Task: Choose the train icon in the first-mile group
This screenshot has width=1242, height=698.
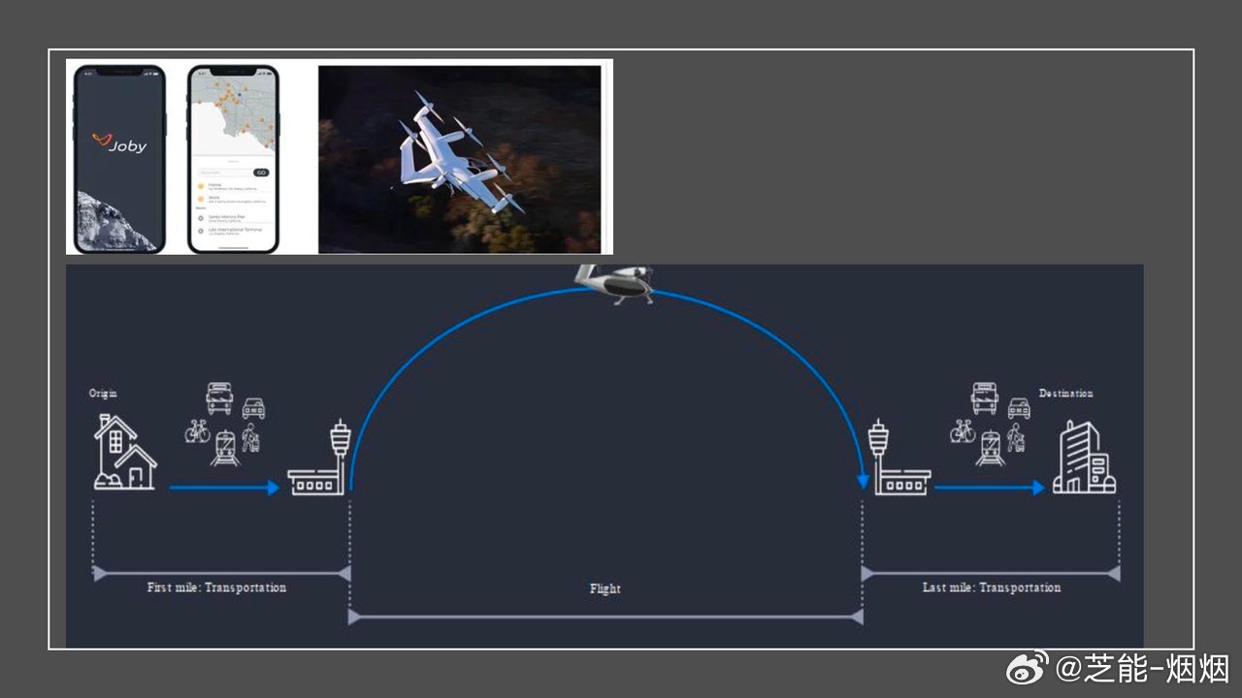Action: click(225, 449)
